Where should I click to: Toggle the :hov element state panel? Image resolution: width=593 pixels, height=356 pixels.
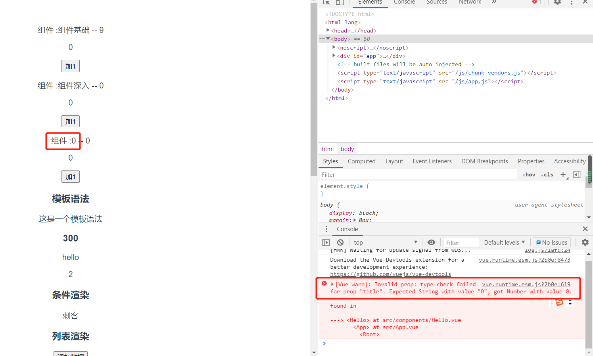click(529, 174)
